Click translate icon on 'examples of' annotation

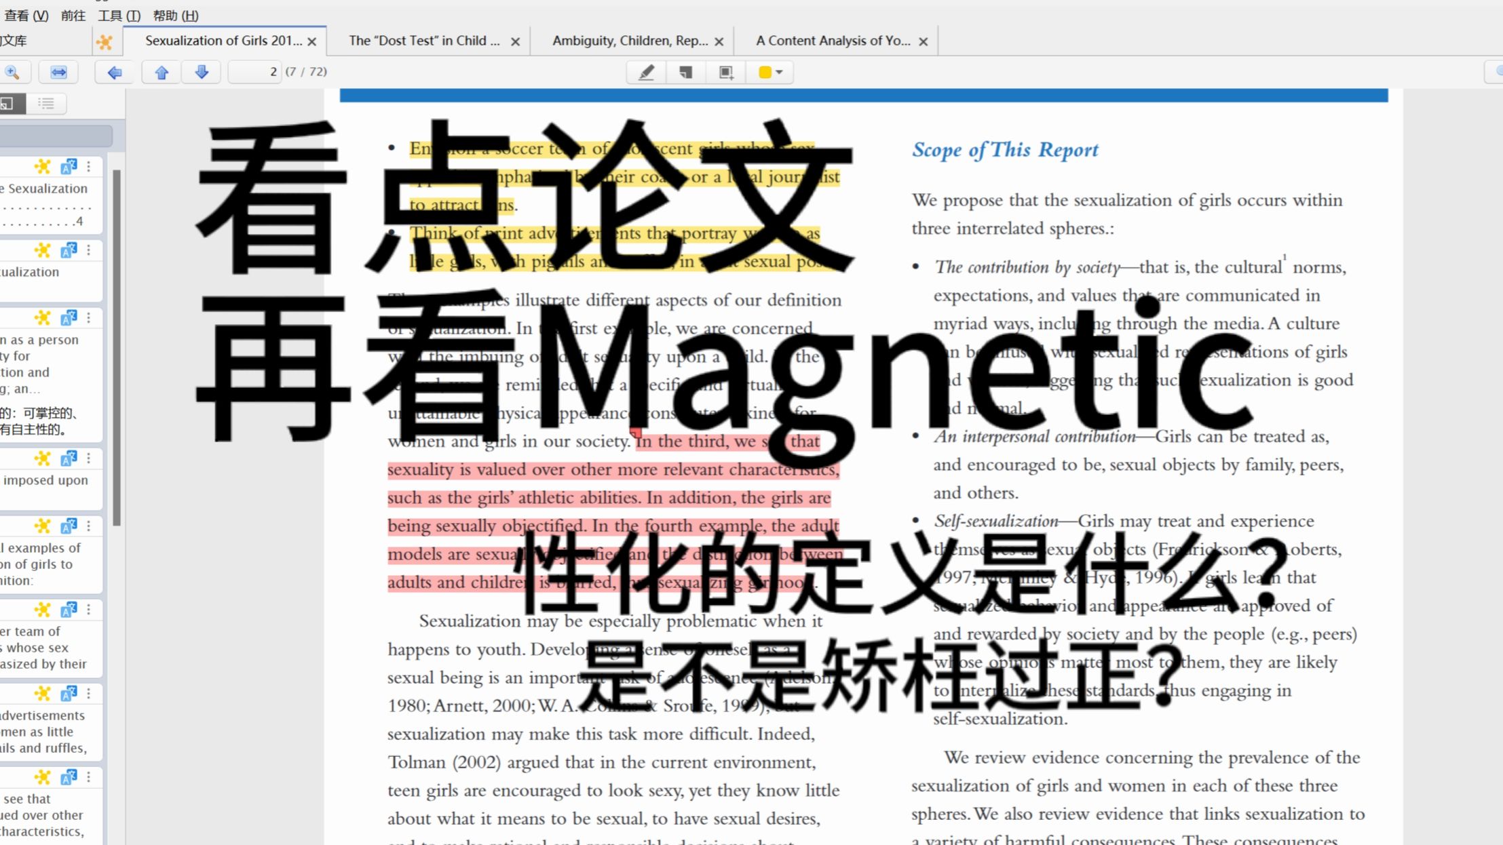point(69,526)
